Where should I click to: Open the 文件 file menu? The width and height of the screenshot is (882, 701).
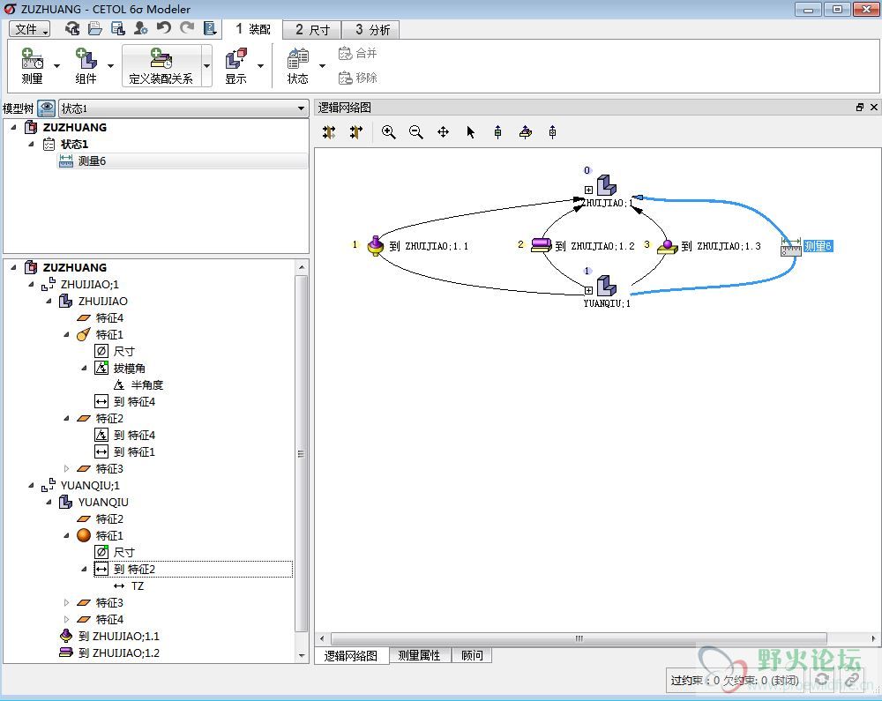click(x=30, y=29)
